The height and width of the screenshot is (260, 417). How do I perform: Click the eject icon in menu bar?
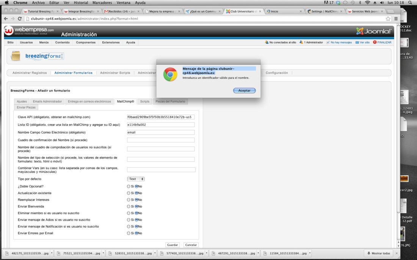click(375, 3)
